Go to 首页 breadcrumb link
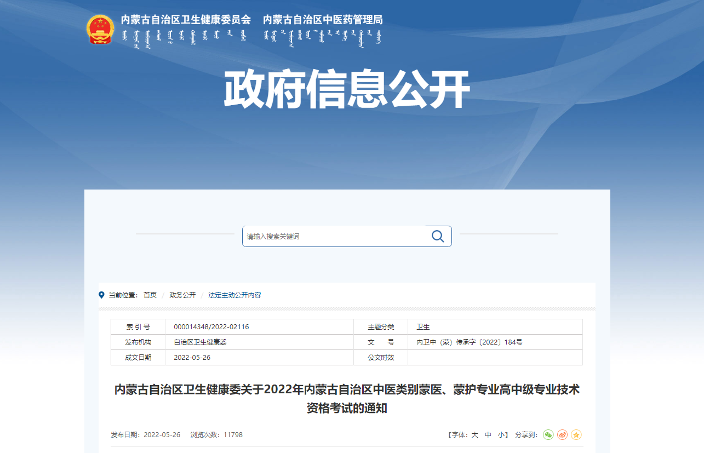Viewport: 704px width, 453px height. pyautogui.click(x=150, y=295)
